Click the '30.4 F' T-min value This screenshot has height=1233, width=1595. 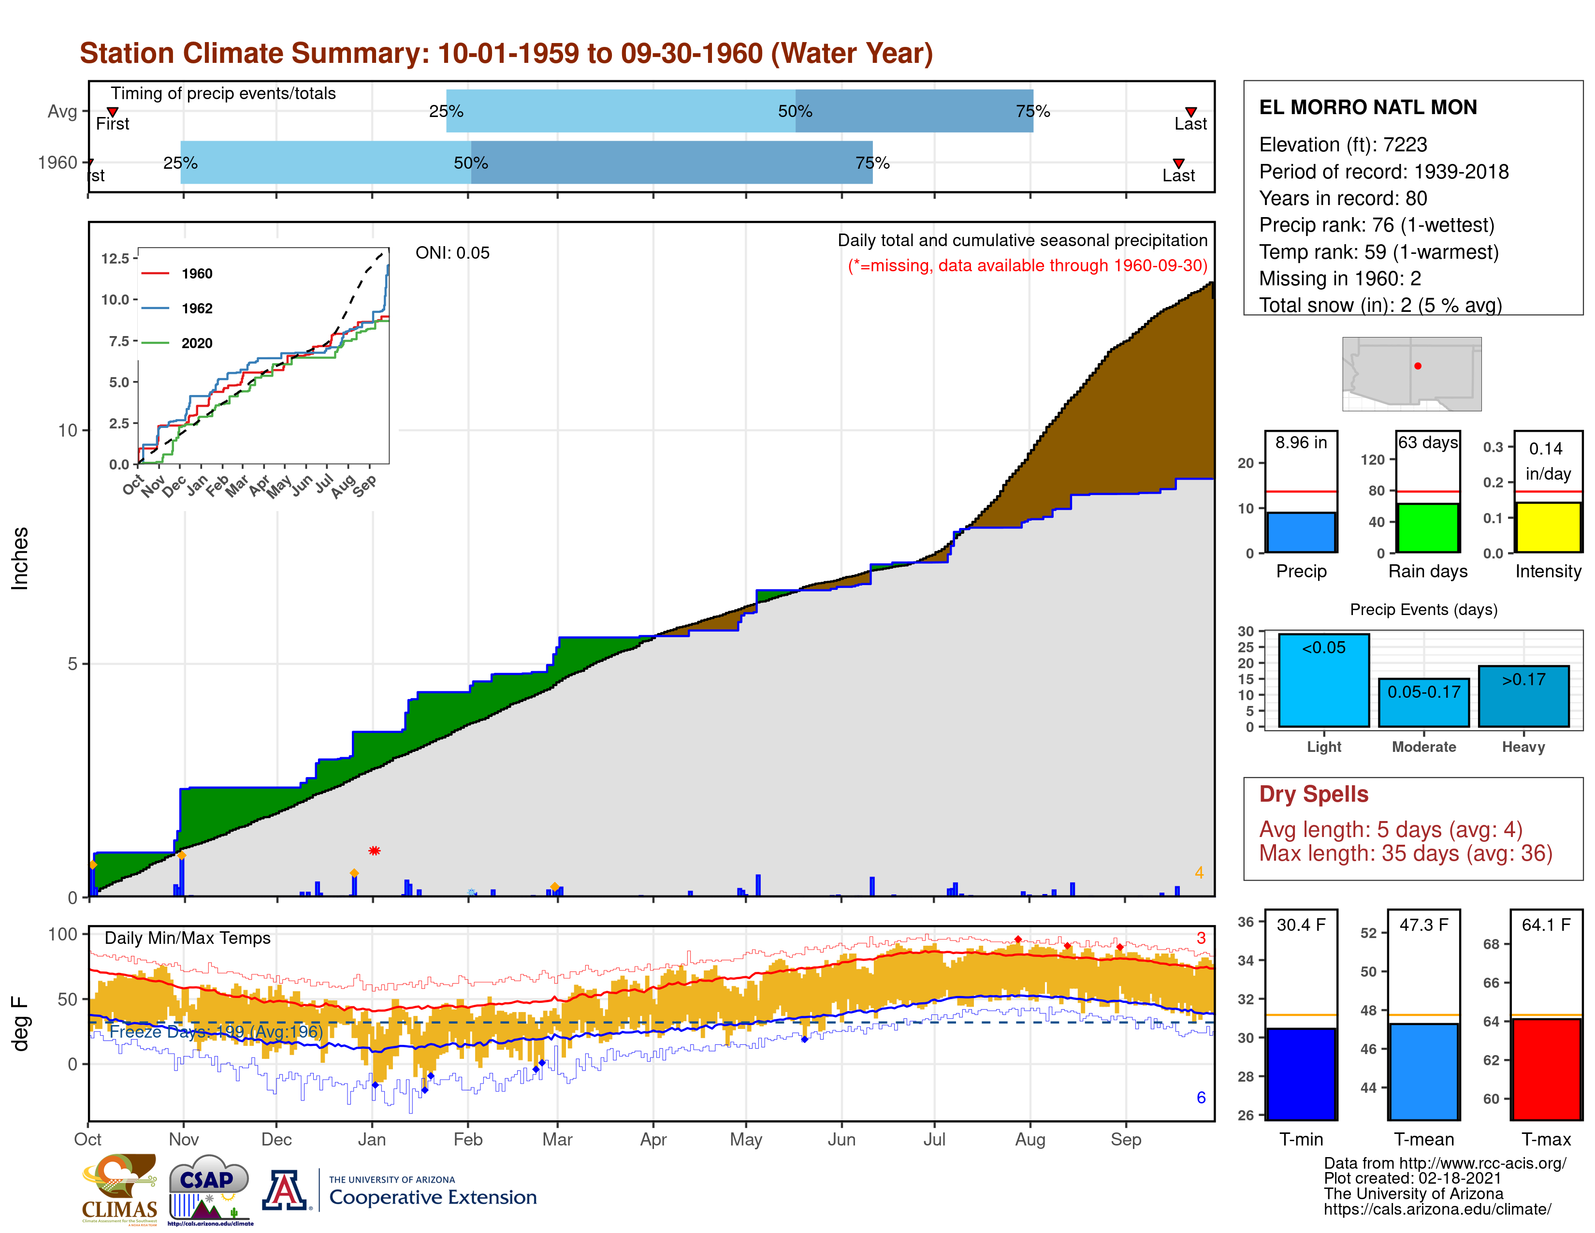click(x=1302, y=925)
